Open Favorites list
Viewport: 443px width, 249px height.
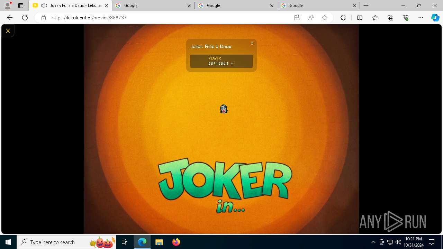click(x=375, y=18)
